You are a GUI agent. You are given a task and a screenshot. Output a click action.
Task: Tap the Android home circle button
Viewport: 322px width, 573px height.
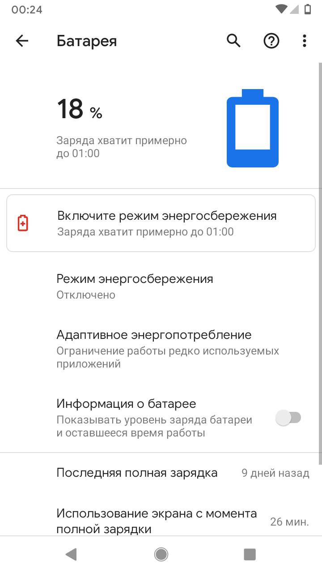pos(161,555)
